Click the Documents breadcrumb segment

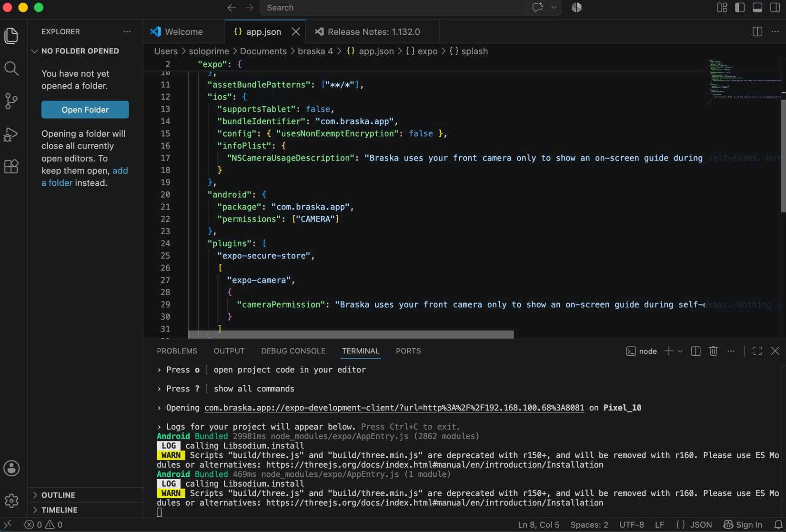tap(263, 51)
